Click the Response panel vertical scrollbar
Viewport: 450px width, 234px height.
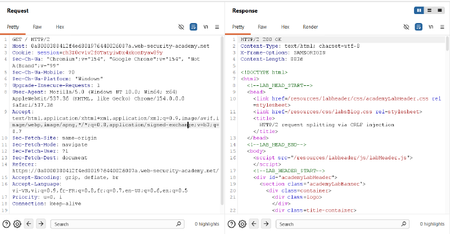pyautogui.click(x=447, y=44)
